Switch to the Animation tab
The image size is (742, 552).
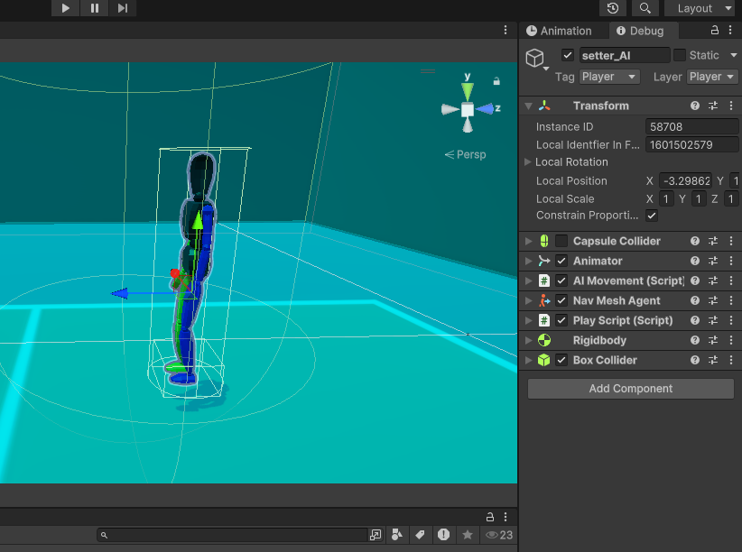tap(559, 31)
